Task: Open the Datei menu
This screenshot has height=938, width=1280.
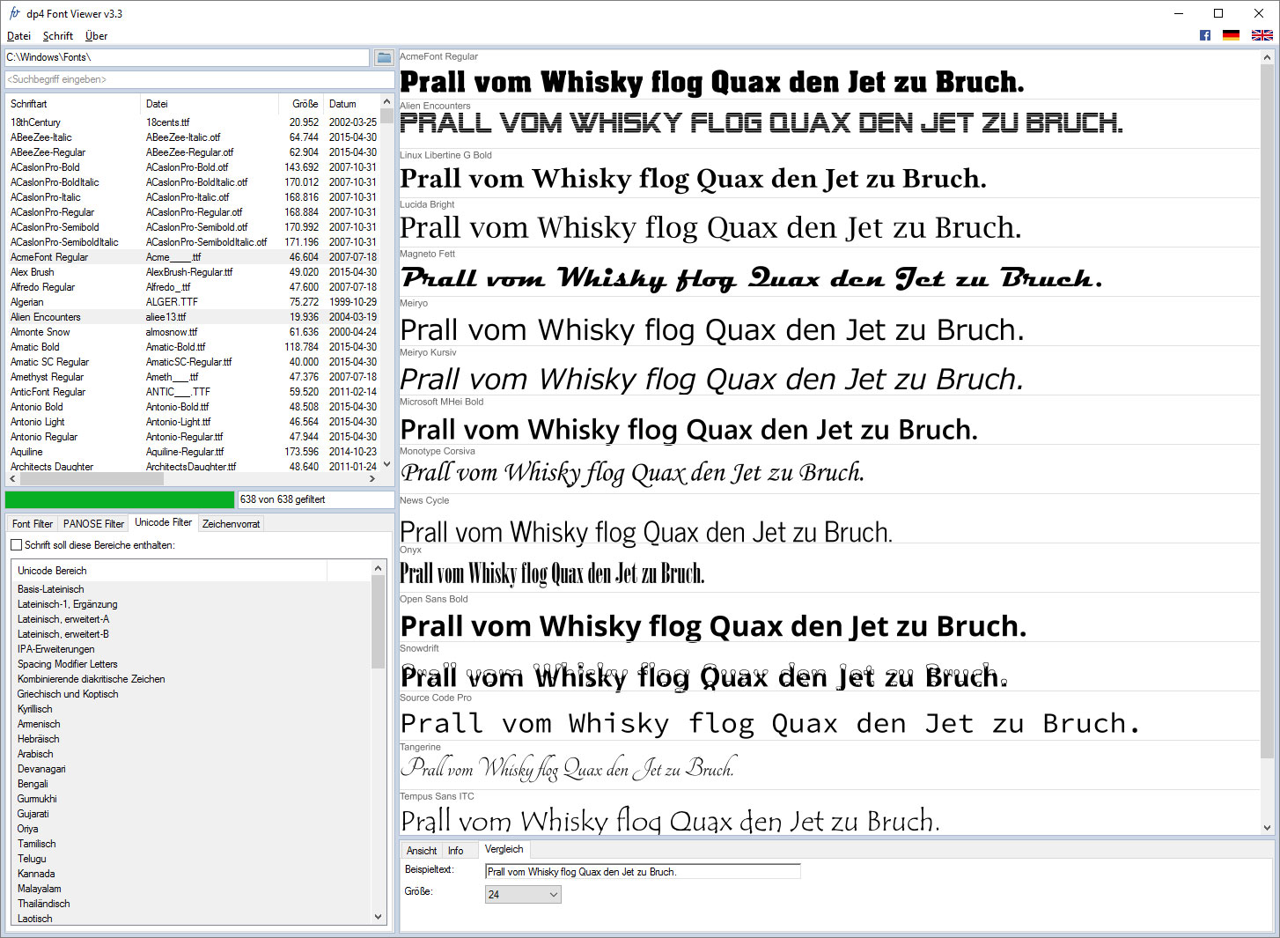Action: coord(18,36)
